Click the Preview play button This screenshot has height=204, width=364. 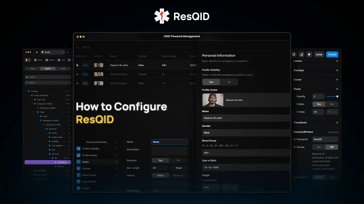[x=309, y=54]
